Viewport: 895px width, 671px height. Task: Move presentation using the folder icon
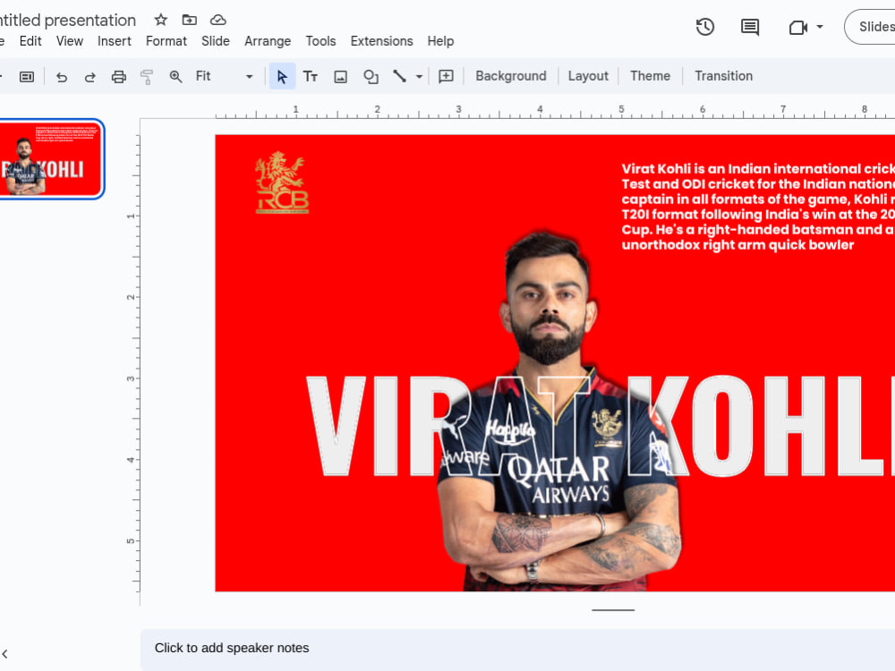point(190,20)
